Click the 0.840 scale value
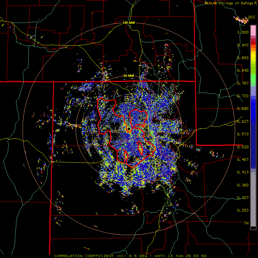Screen dimensions: 258x258 click(x=243, y=71)
